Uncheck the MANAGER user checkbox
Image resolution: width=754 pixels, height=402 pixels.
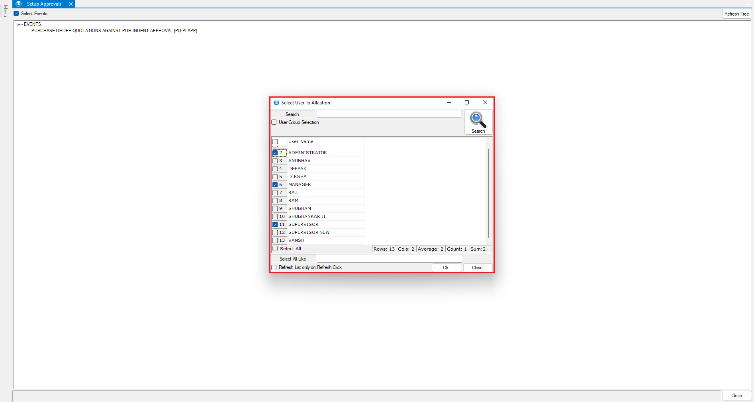(275, 185)
